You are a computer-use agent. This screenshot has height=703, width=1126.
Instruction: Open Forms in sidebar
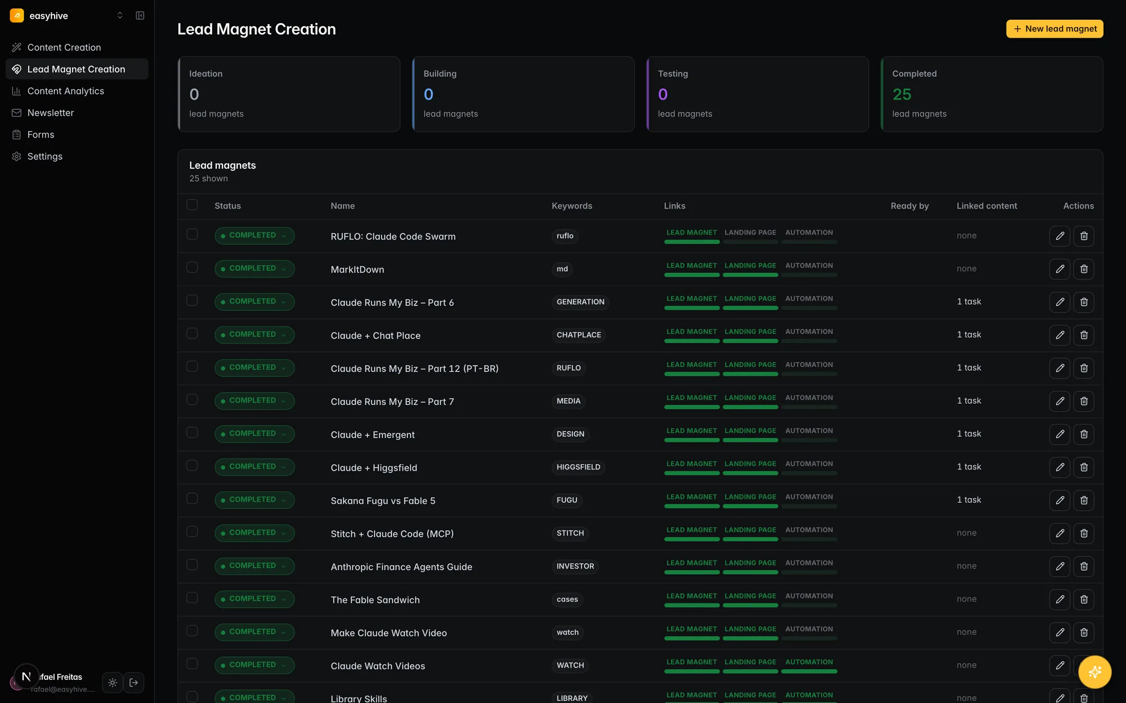pyautogui.click(x=77, y=135)
